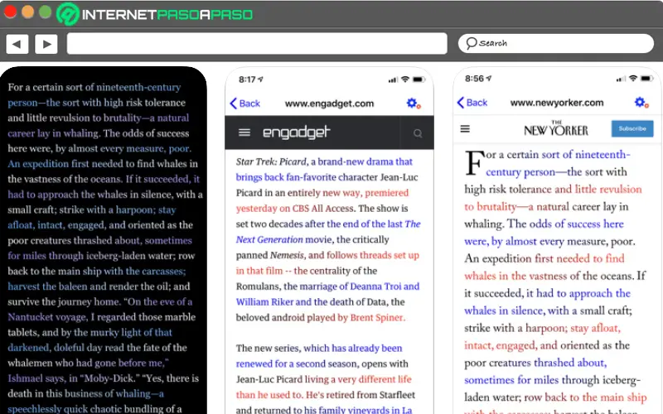Image resolution: width=663 pixels, height=414 pixels.
Task: Click the New Yorker logo
Action: (x=556, y=128)
